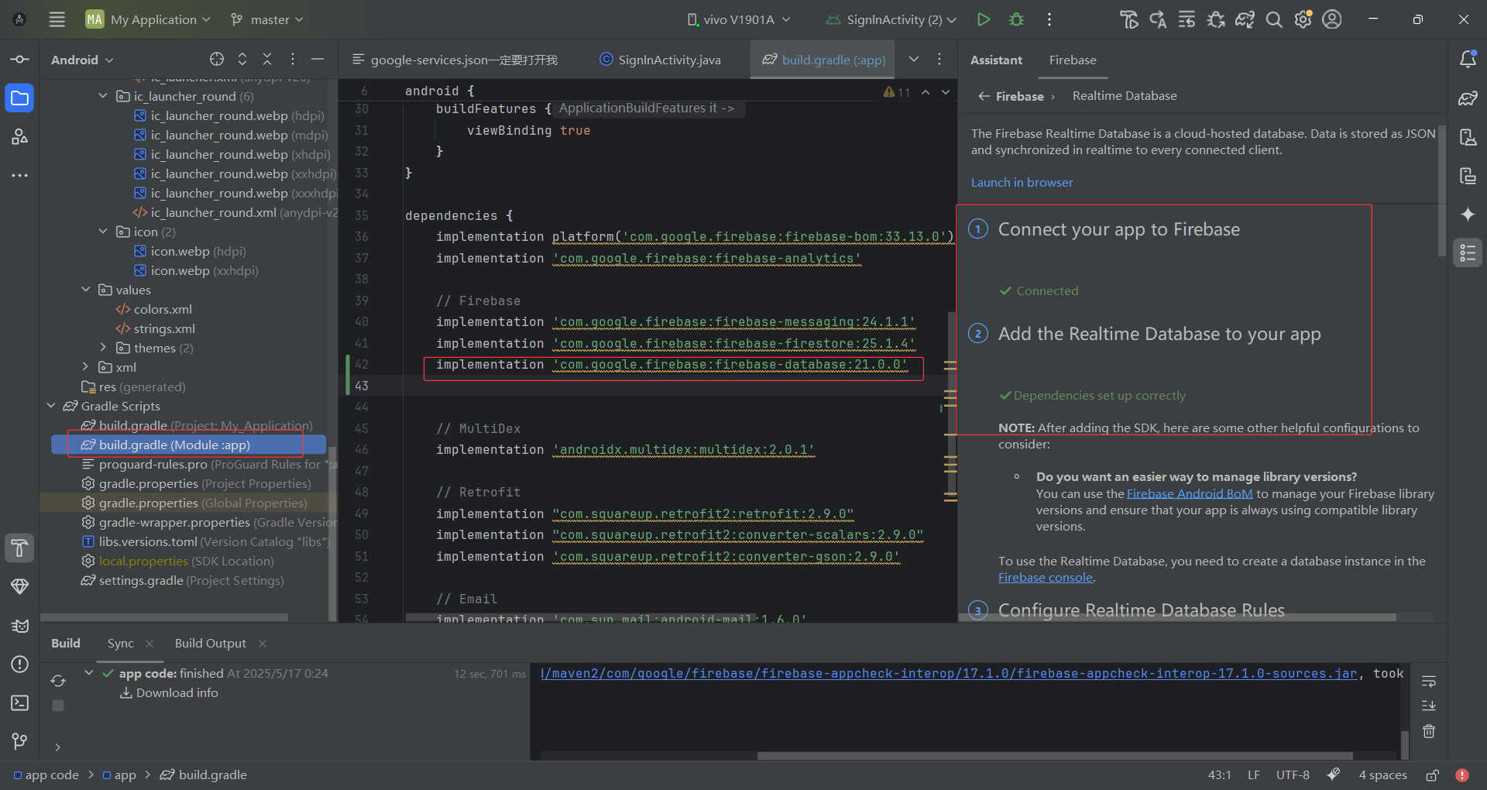Open Project folder tool window
Screen dimensions: 1487x790
20,98
